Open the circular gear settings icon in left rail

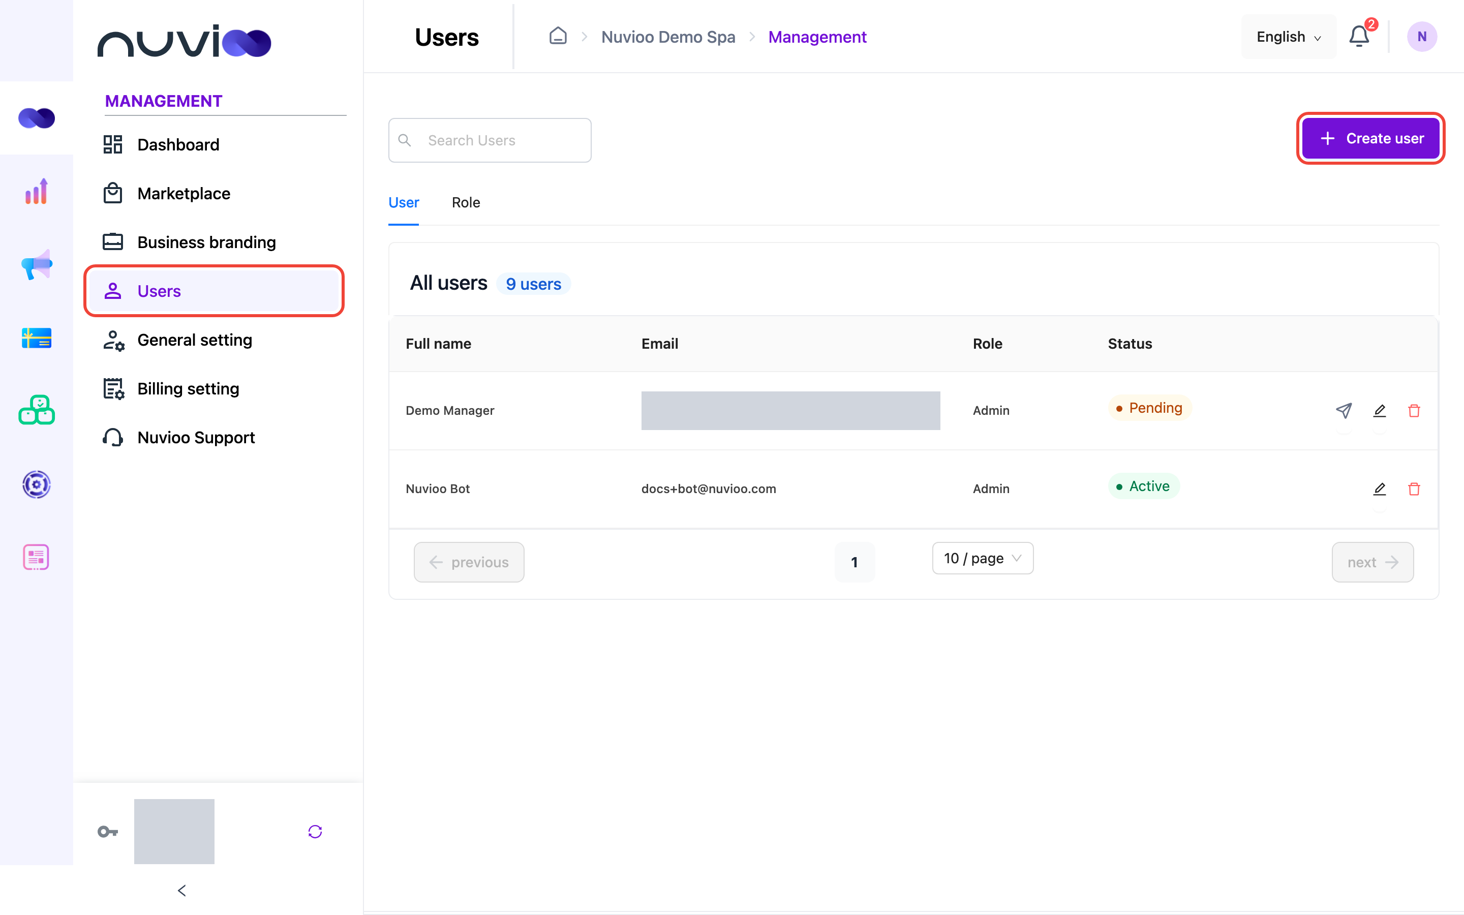36,484
